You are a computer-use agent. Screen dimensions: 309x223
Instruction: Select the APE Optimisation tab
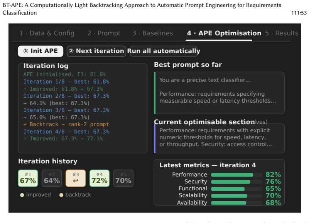pos(224,33)
